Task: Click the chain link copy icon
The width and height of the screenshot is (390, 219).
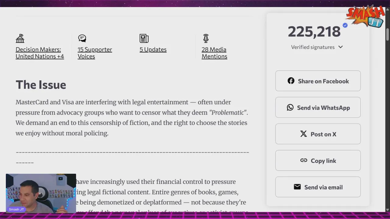Action: [x=304, y=160]
